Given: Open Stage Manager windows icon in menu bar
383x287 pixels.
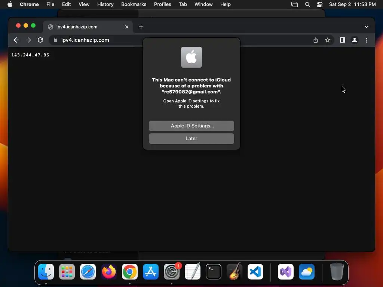Looking at the screenshot, I should pos(295,4).
